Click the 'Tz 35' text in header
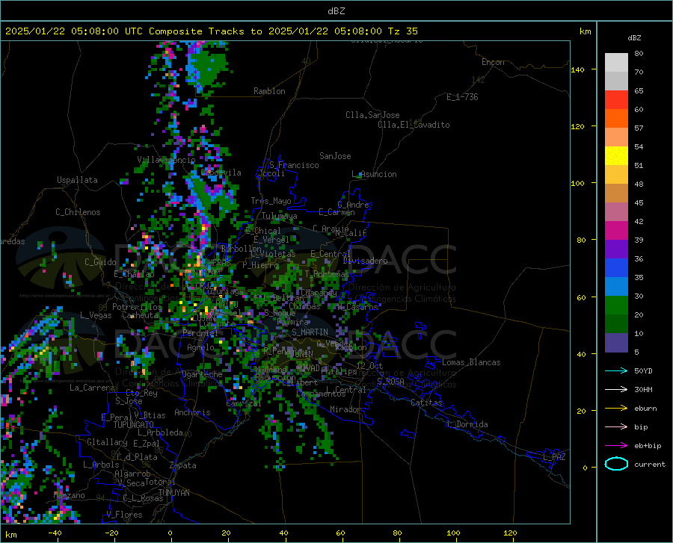 (x=402, y=31)
